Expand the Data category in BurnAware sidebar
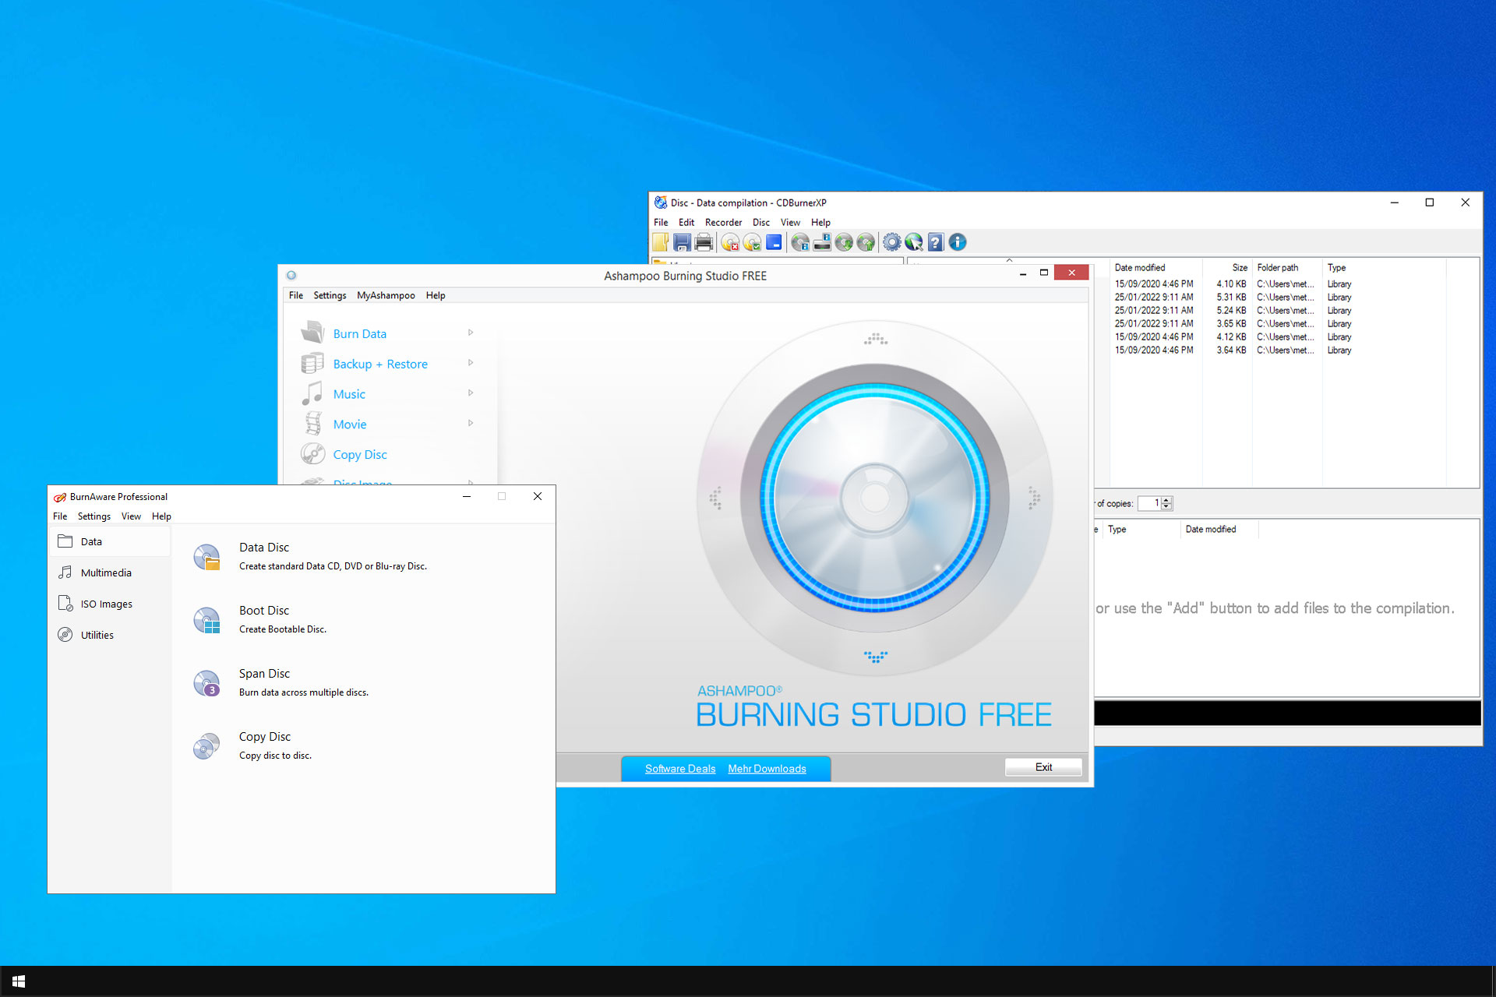This screenshot has height=997, width=1496. (x=91, y=541)
